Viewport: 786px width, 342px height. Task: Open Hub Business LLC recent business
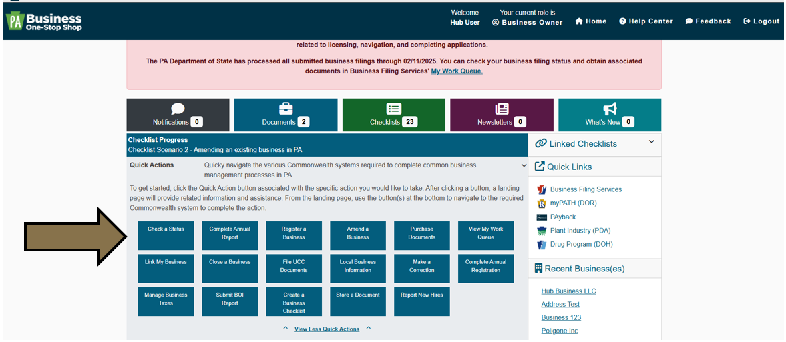[568, 291]
